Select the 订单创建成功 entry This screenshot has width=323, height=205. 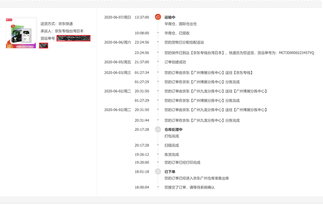[x=175, y=62]
